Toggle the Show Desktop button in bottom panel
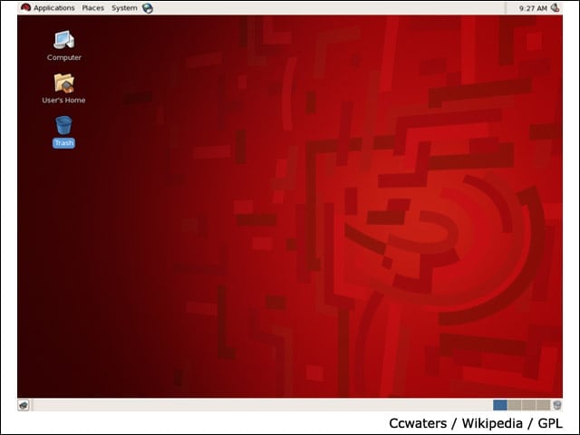The image size is (580, 435). pyautogui.click(x=24, y=405)
